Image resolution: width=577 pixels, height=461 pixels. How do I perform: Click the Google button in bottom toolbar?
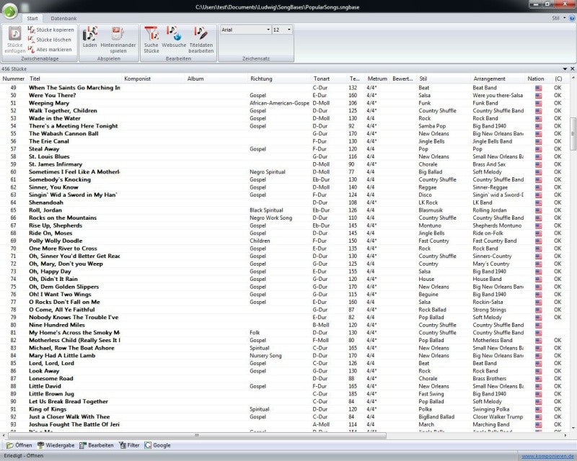pos(157,445)
